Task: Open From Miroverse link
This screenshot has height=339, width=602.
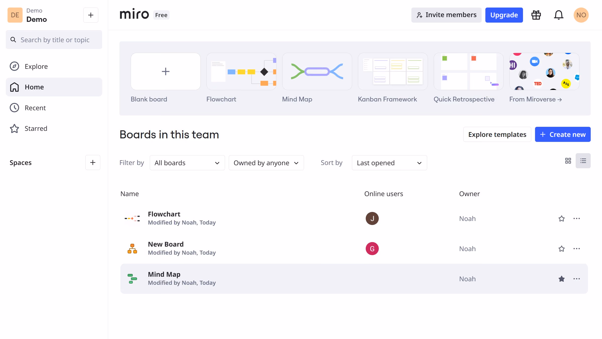Action: [536, 99]
